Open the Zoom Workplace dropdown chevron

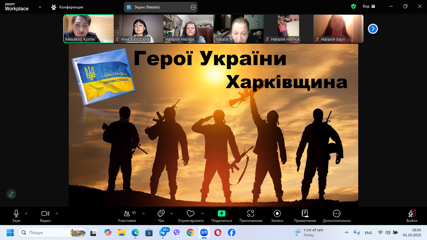(40, 7)
